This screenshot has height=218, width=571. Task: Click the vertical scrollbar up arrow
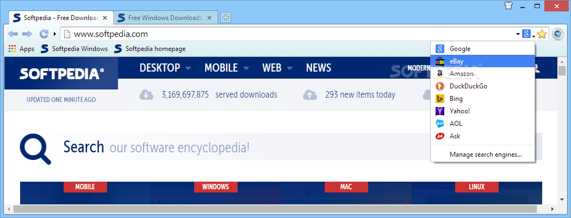tap(562, 61)
